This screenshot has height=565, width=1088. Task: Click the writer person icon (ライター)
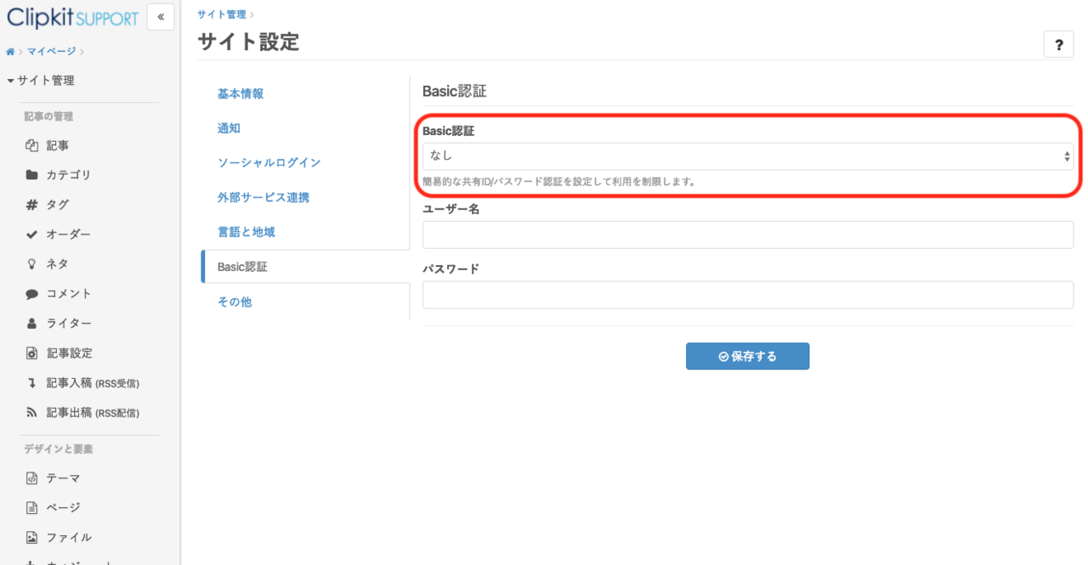click(32, 324)
